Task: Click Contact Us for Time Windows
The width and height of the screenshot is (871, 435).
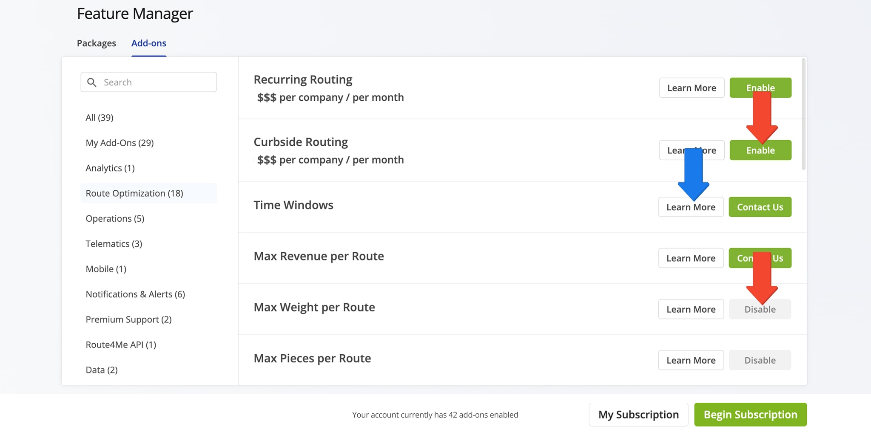Action: point(760,207)
